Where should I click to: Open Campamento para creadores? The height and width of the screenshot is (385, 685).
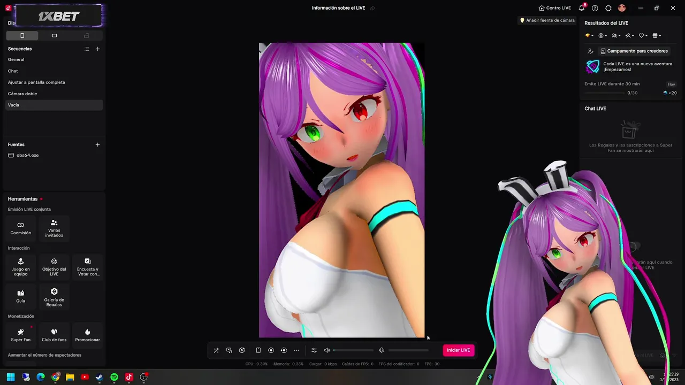(x=634, y=51)
